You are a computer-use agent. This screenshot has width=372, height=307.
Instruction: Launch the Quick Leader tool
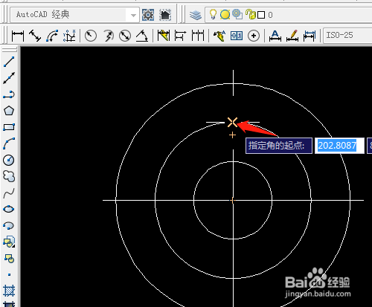coord(219,36)
